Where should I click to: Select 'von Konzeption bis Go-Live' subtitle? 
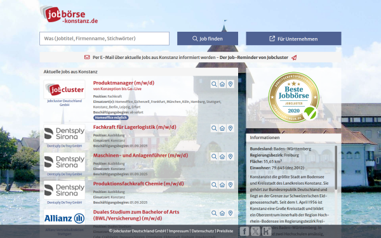click(117, 89)
